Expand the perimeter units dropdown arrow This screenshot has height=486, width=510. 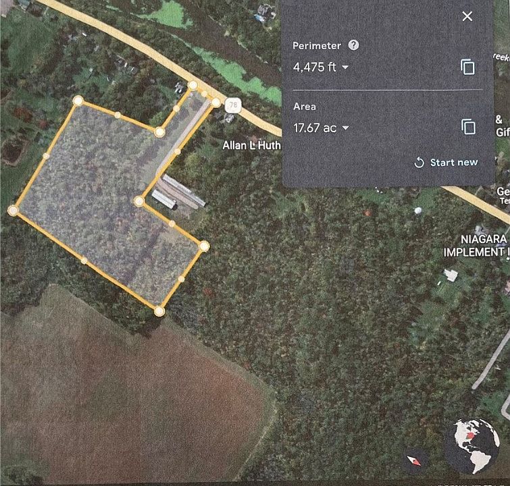click(x=345, y=67)
